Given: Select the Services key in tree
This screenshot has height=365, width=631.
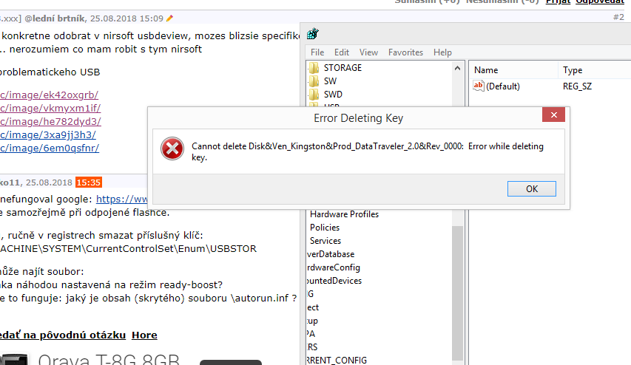Looking at the screenshot, I should 325,241.
